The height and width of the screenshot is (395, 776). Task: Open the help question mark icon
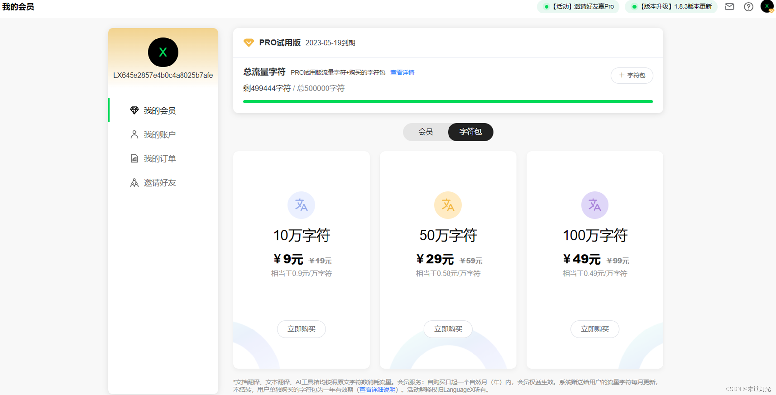tap(748, 7)
